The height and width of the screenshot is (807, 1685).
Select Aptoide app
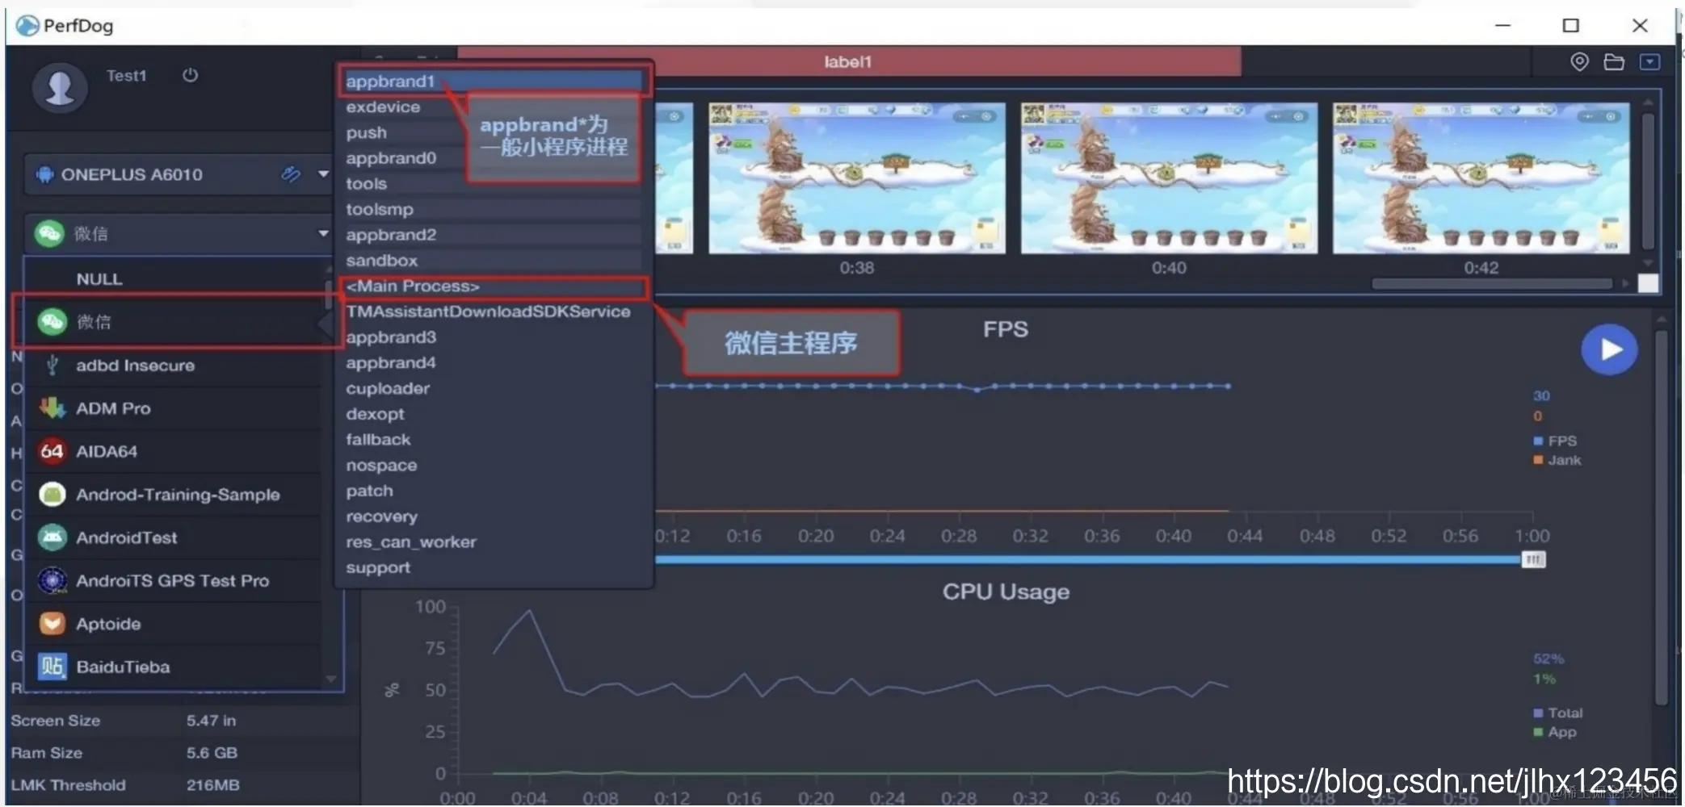pos(173,623)
